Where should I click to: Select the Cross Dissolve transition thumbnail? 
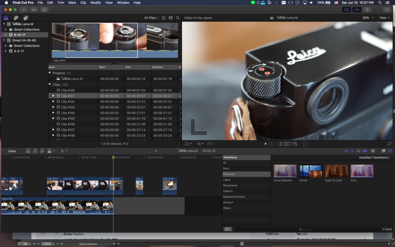click(285, 171)
